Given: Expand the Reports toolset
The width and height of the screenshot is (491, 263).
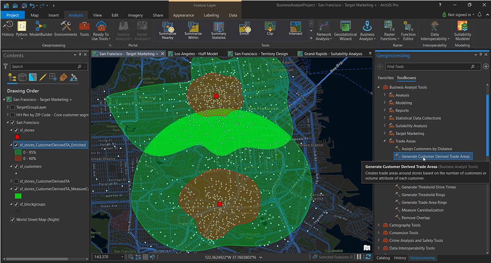Looking at the screenshot, I should pyautogui.click(x=385, y=110).
